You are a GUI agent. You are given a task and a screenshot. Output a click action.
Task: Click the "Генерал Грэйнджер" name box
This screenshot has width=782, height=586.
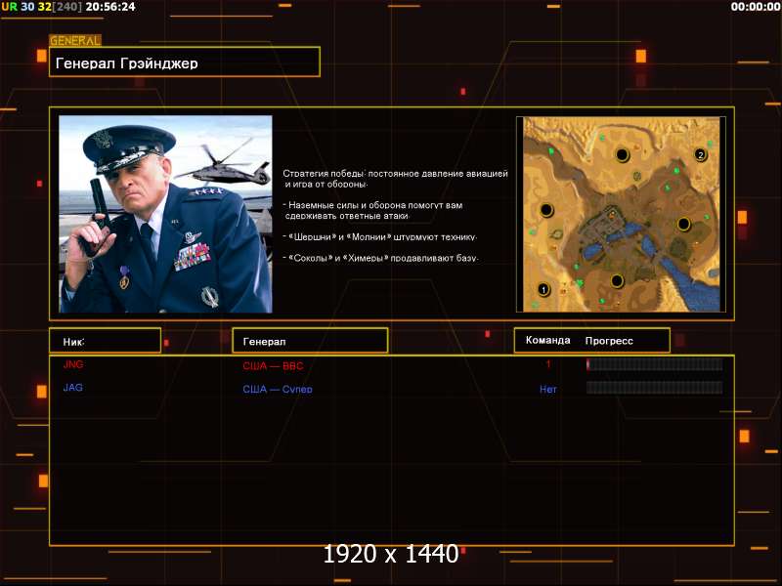tap(185, 63)
